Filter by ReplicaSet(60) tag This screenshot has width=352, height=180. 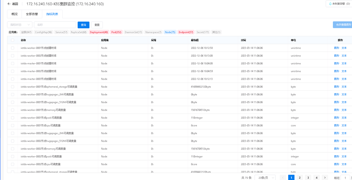[x=79, y=32]
